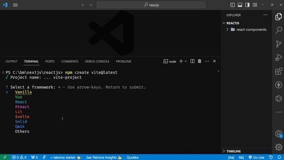This screenshot has height=160, width=284.
Task: Open the lightning bolt activity bar view
Action: tap(279, 85)
